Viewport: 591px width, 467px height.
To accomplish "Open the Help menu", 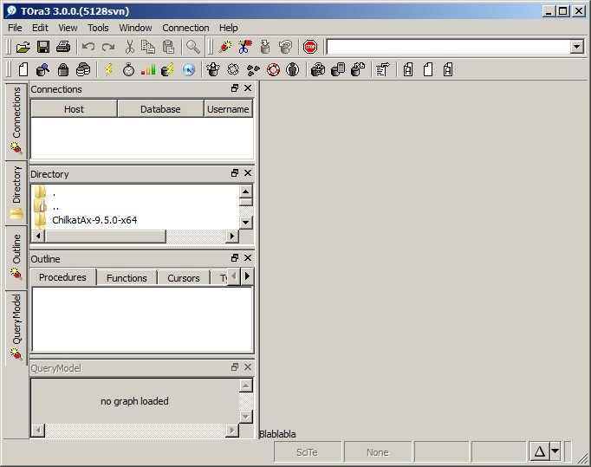I will point(229,28).
